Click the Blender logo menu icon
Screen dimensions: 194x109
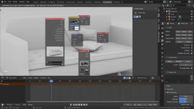point(2,2)
